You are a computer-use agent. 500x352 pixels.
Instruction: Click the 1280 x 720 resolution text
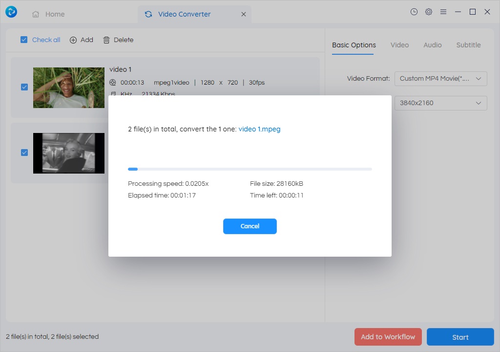point(219,83)
